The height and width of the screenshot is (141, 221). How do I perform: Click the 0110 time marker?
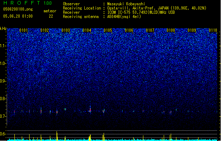(x=213, y=30)
